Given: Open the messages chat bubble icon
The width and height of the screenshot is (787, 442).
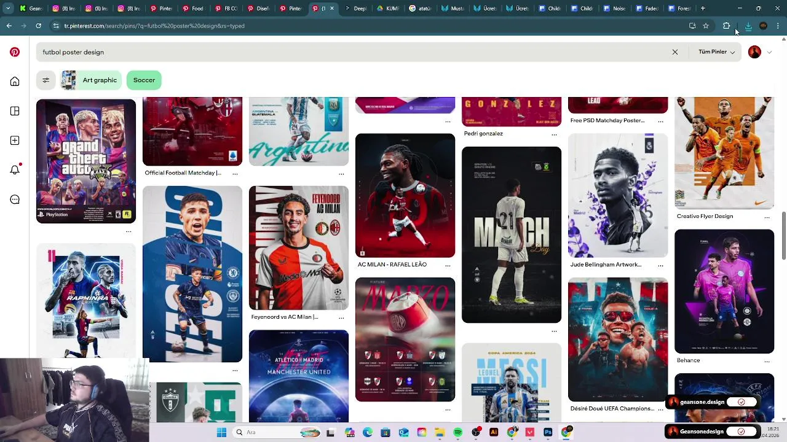Looking at the screenshot, I should (x=15, y=200).
